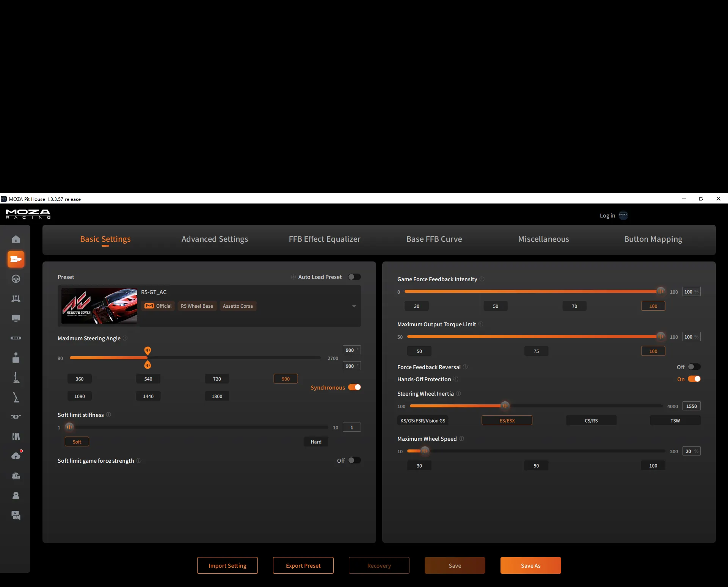Image resolution: width=728 pixels, height=587 pixels.
Task: Open the preset library books icon
Action: pyautogui.click(x=16, y=437)
